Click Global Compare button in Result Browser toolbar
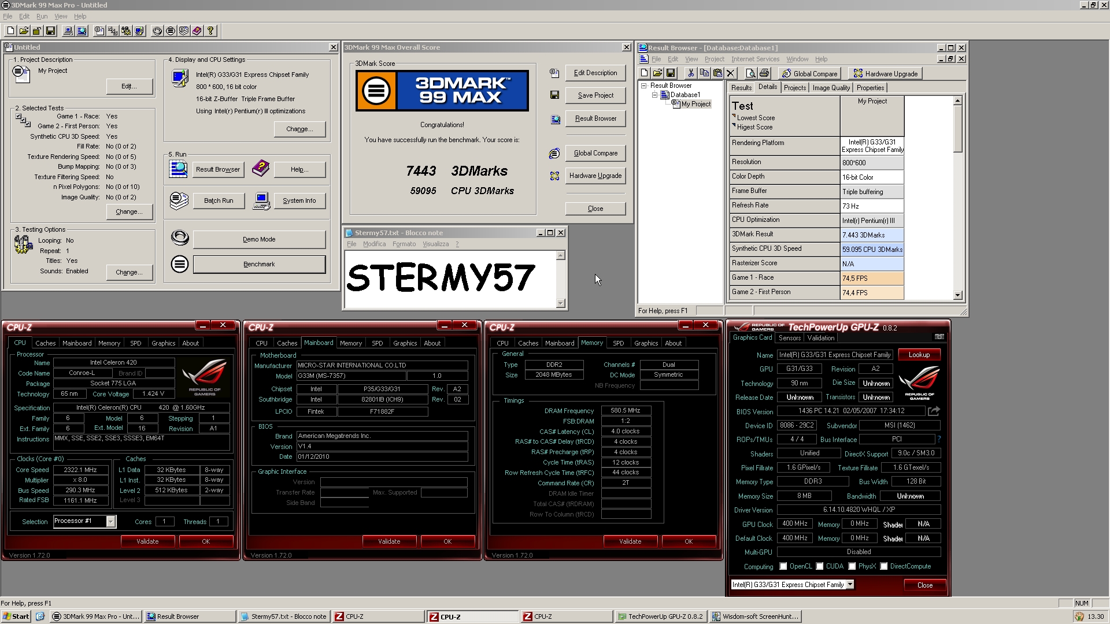The width and height of the screenshot is (1110, 624). [809, 73]
